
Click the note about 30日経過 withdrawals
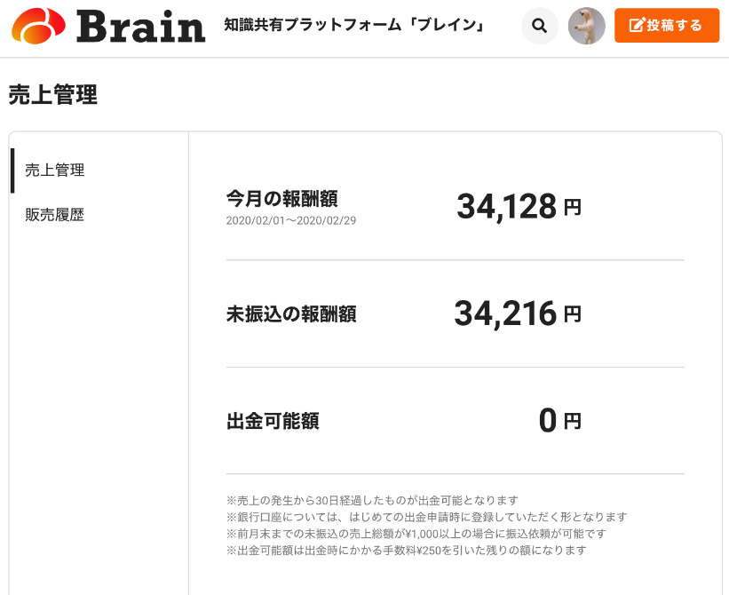372,501
